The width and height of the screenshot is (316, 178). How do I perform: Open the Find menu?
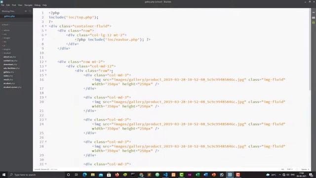[14, 5]
